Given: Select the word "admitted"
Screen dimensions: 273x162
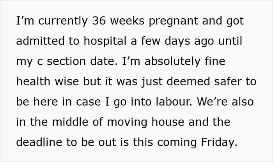Looking at the screenshot, I should (40, 41).
